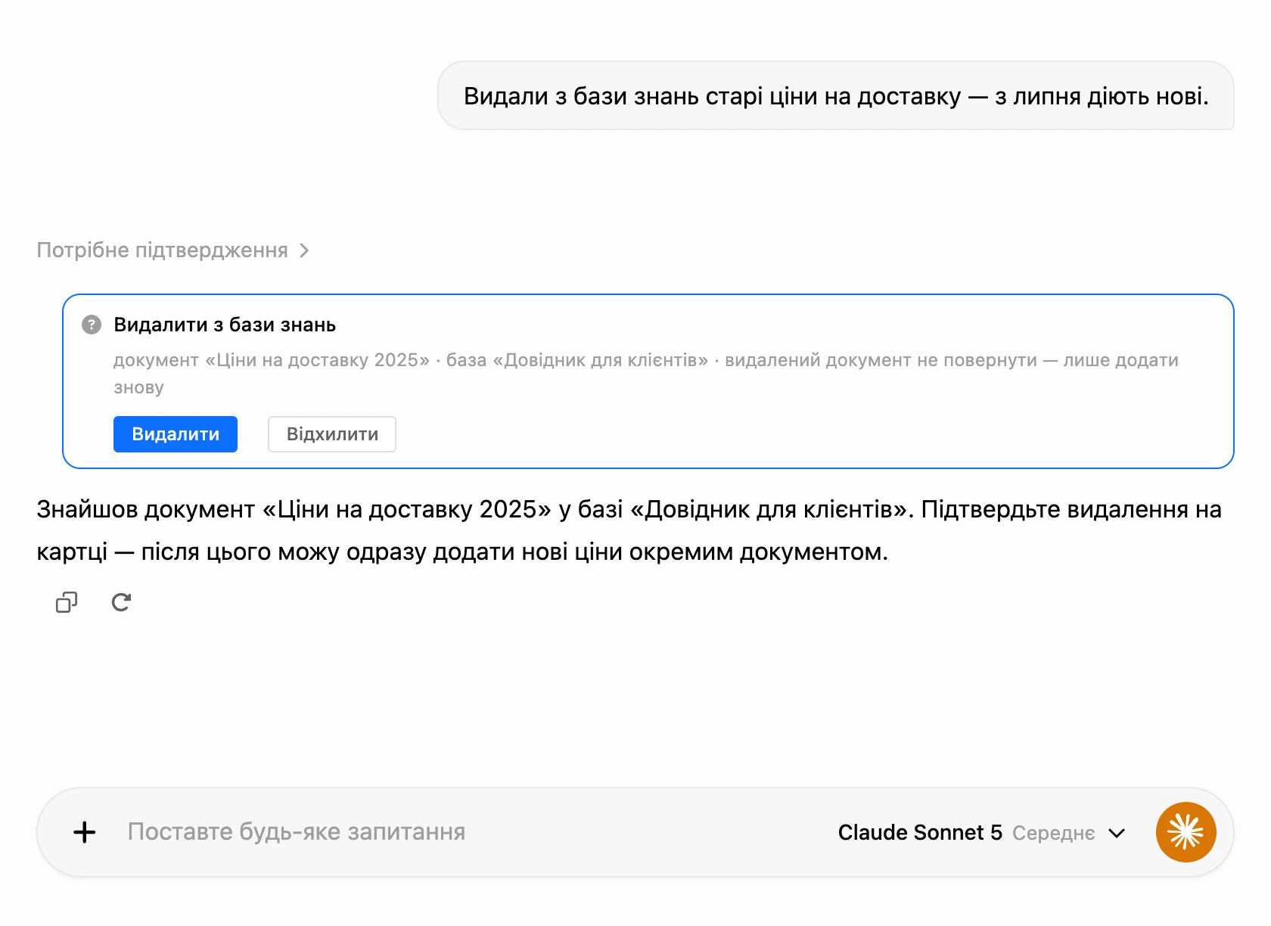Click the orange starburst send button
This screenshot has width=1271, height=926.
pyautogui.click(x=1186, y=832)
